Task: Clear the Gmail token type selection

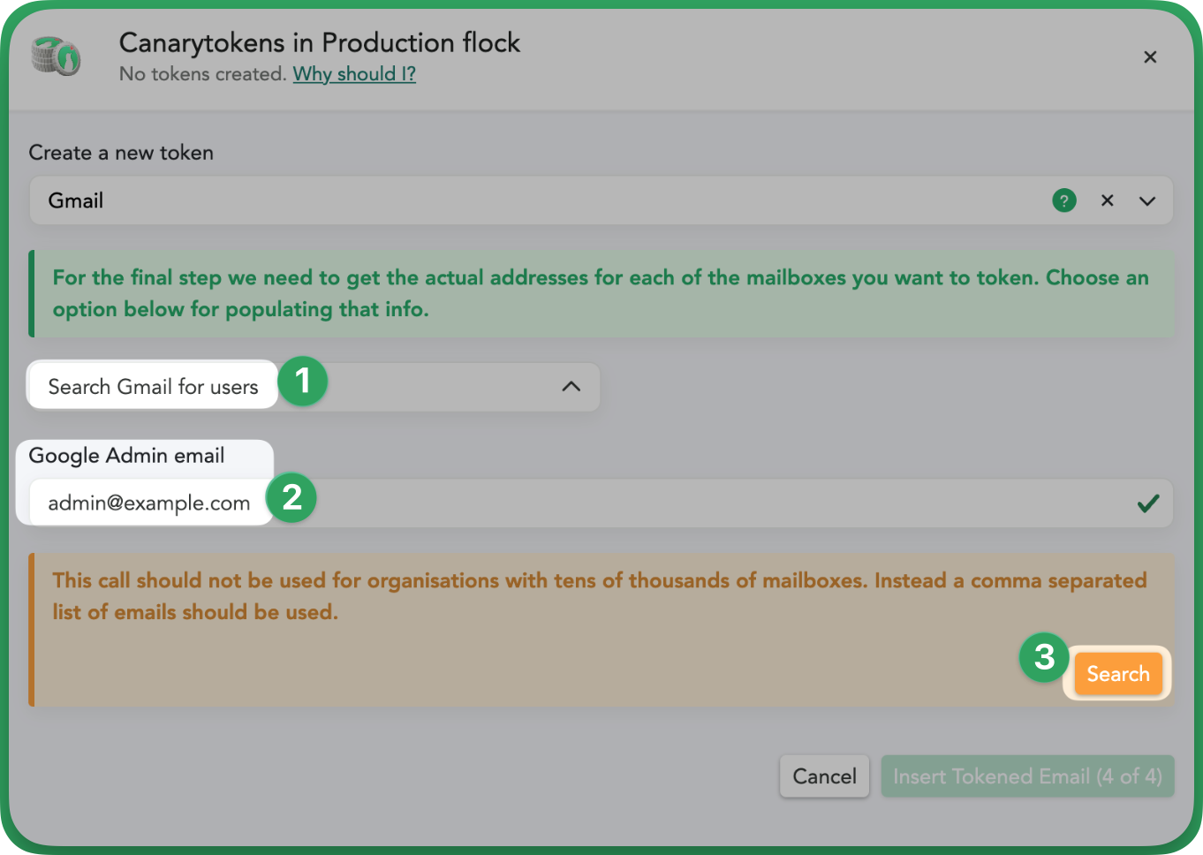Action: coord(1108,201)
